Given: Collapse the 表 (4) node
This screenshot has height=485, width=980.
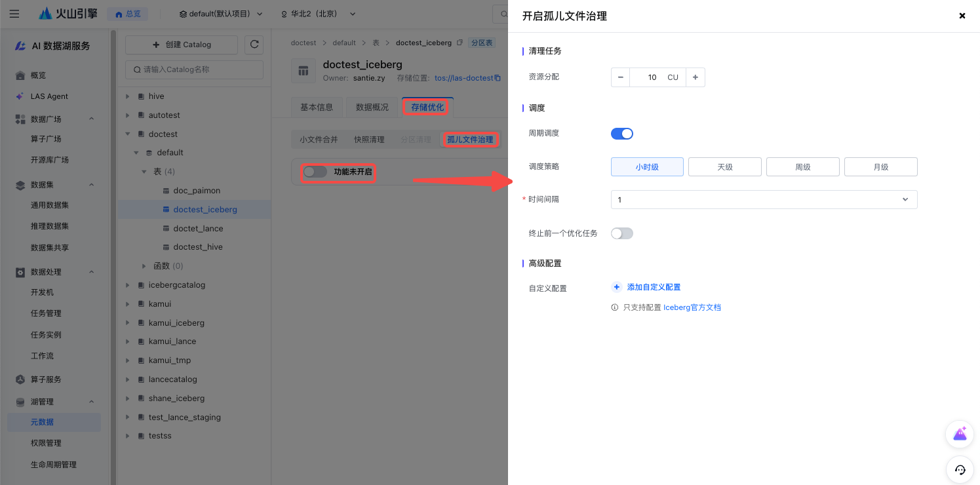Looking at the screenshot, I should coord(145,172).
